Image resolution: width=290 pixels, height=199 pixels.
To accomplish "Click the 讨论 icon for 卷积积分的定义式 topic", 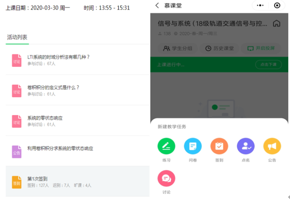I will 17,91.
